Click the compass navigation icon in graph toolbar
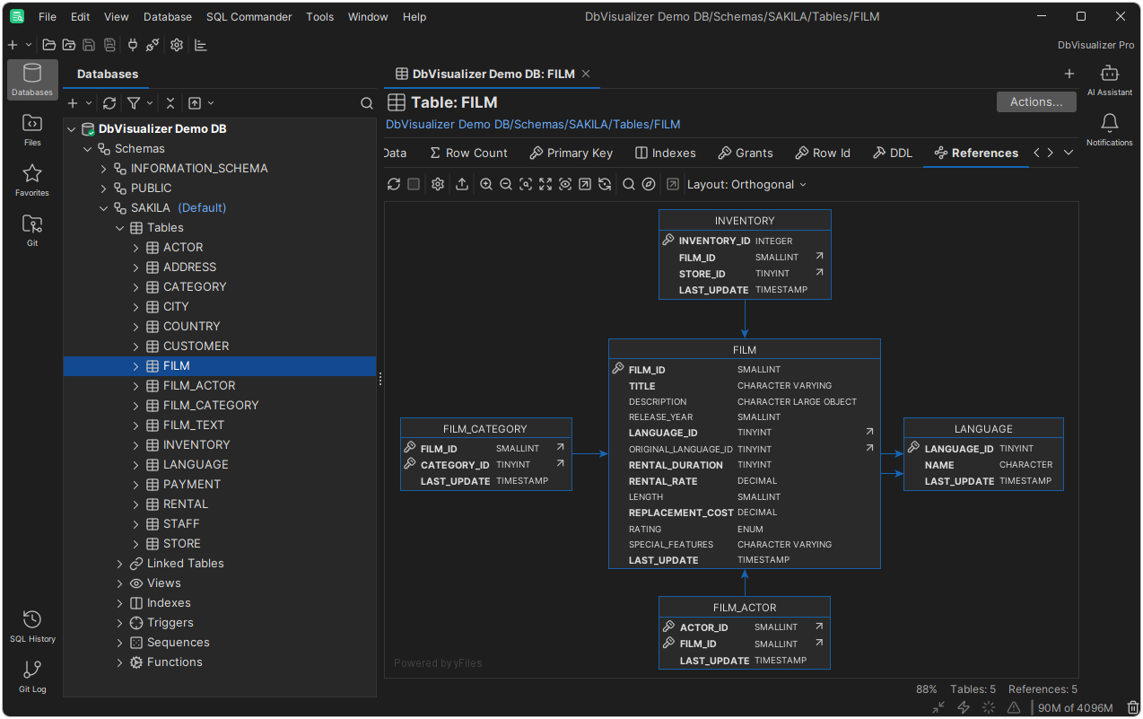Image resolution: width=1143 pixels, height=719 pixels. pos(649,184)
